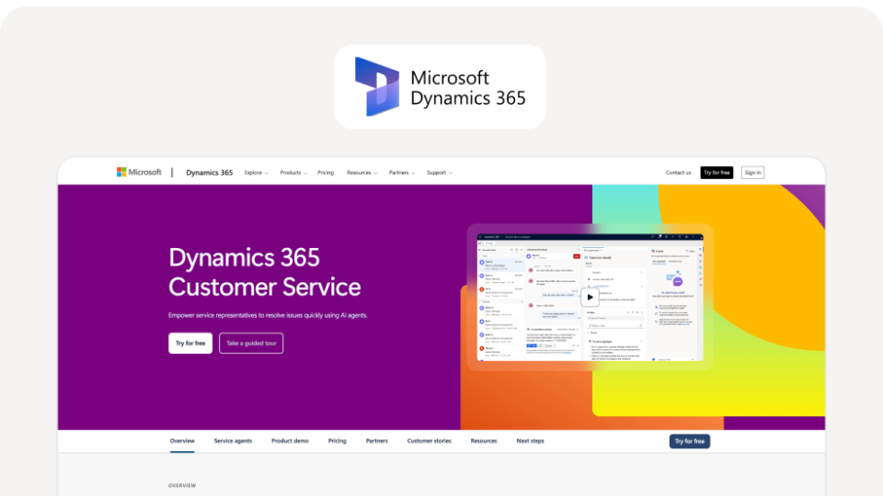883x496 pixels.
Task: Select the Service agents tab
Action: click(x=233, y=441)
